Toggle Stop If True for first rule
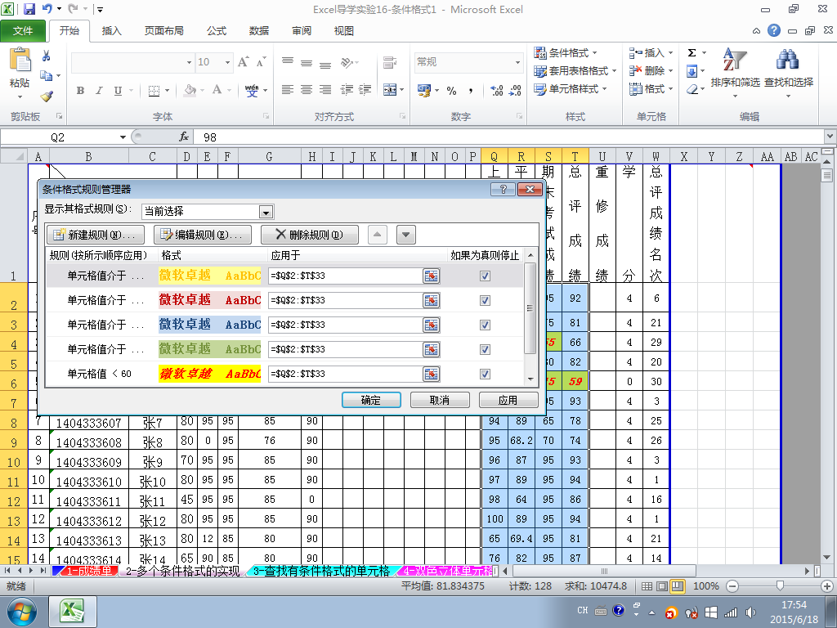This screenshot has width=837, height=628. point(485,276)
